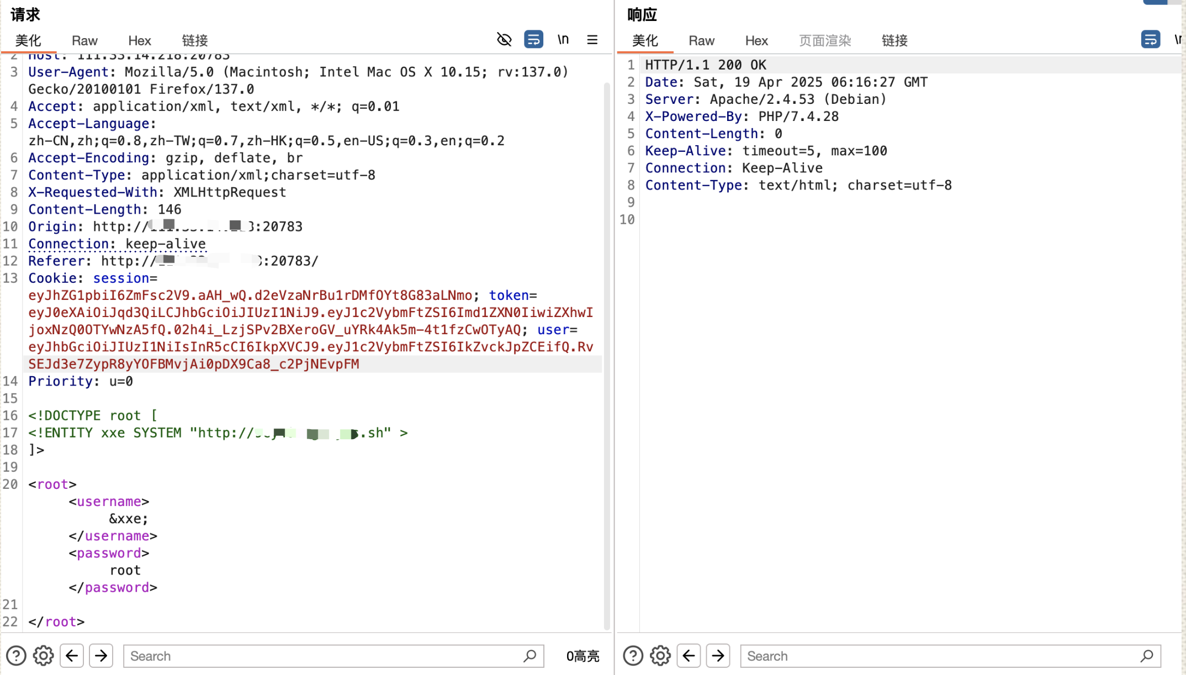Open response 页面渲染 render tab
1186x675 pixels.
[825, 40]
